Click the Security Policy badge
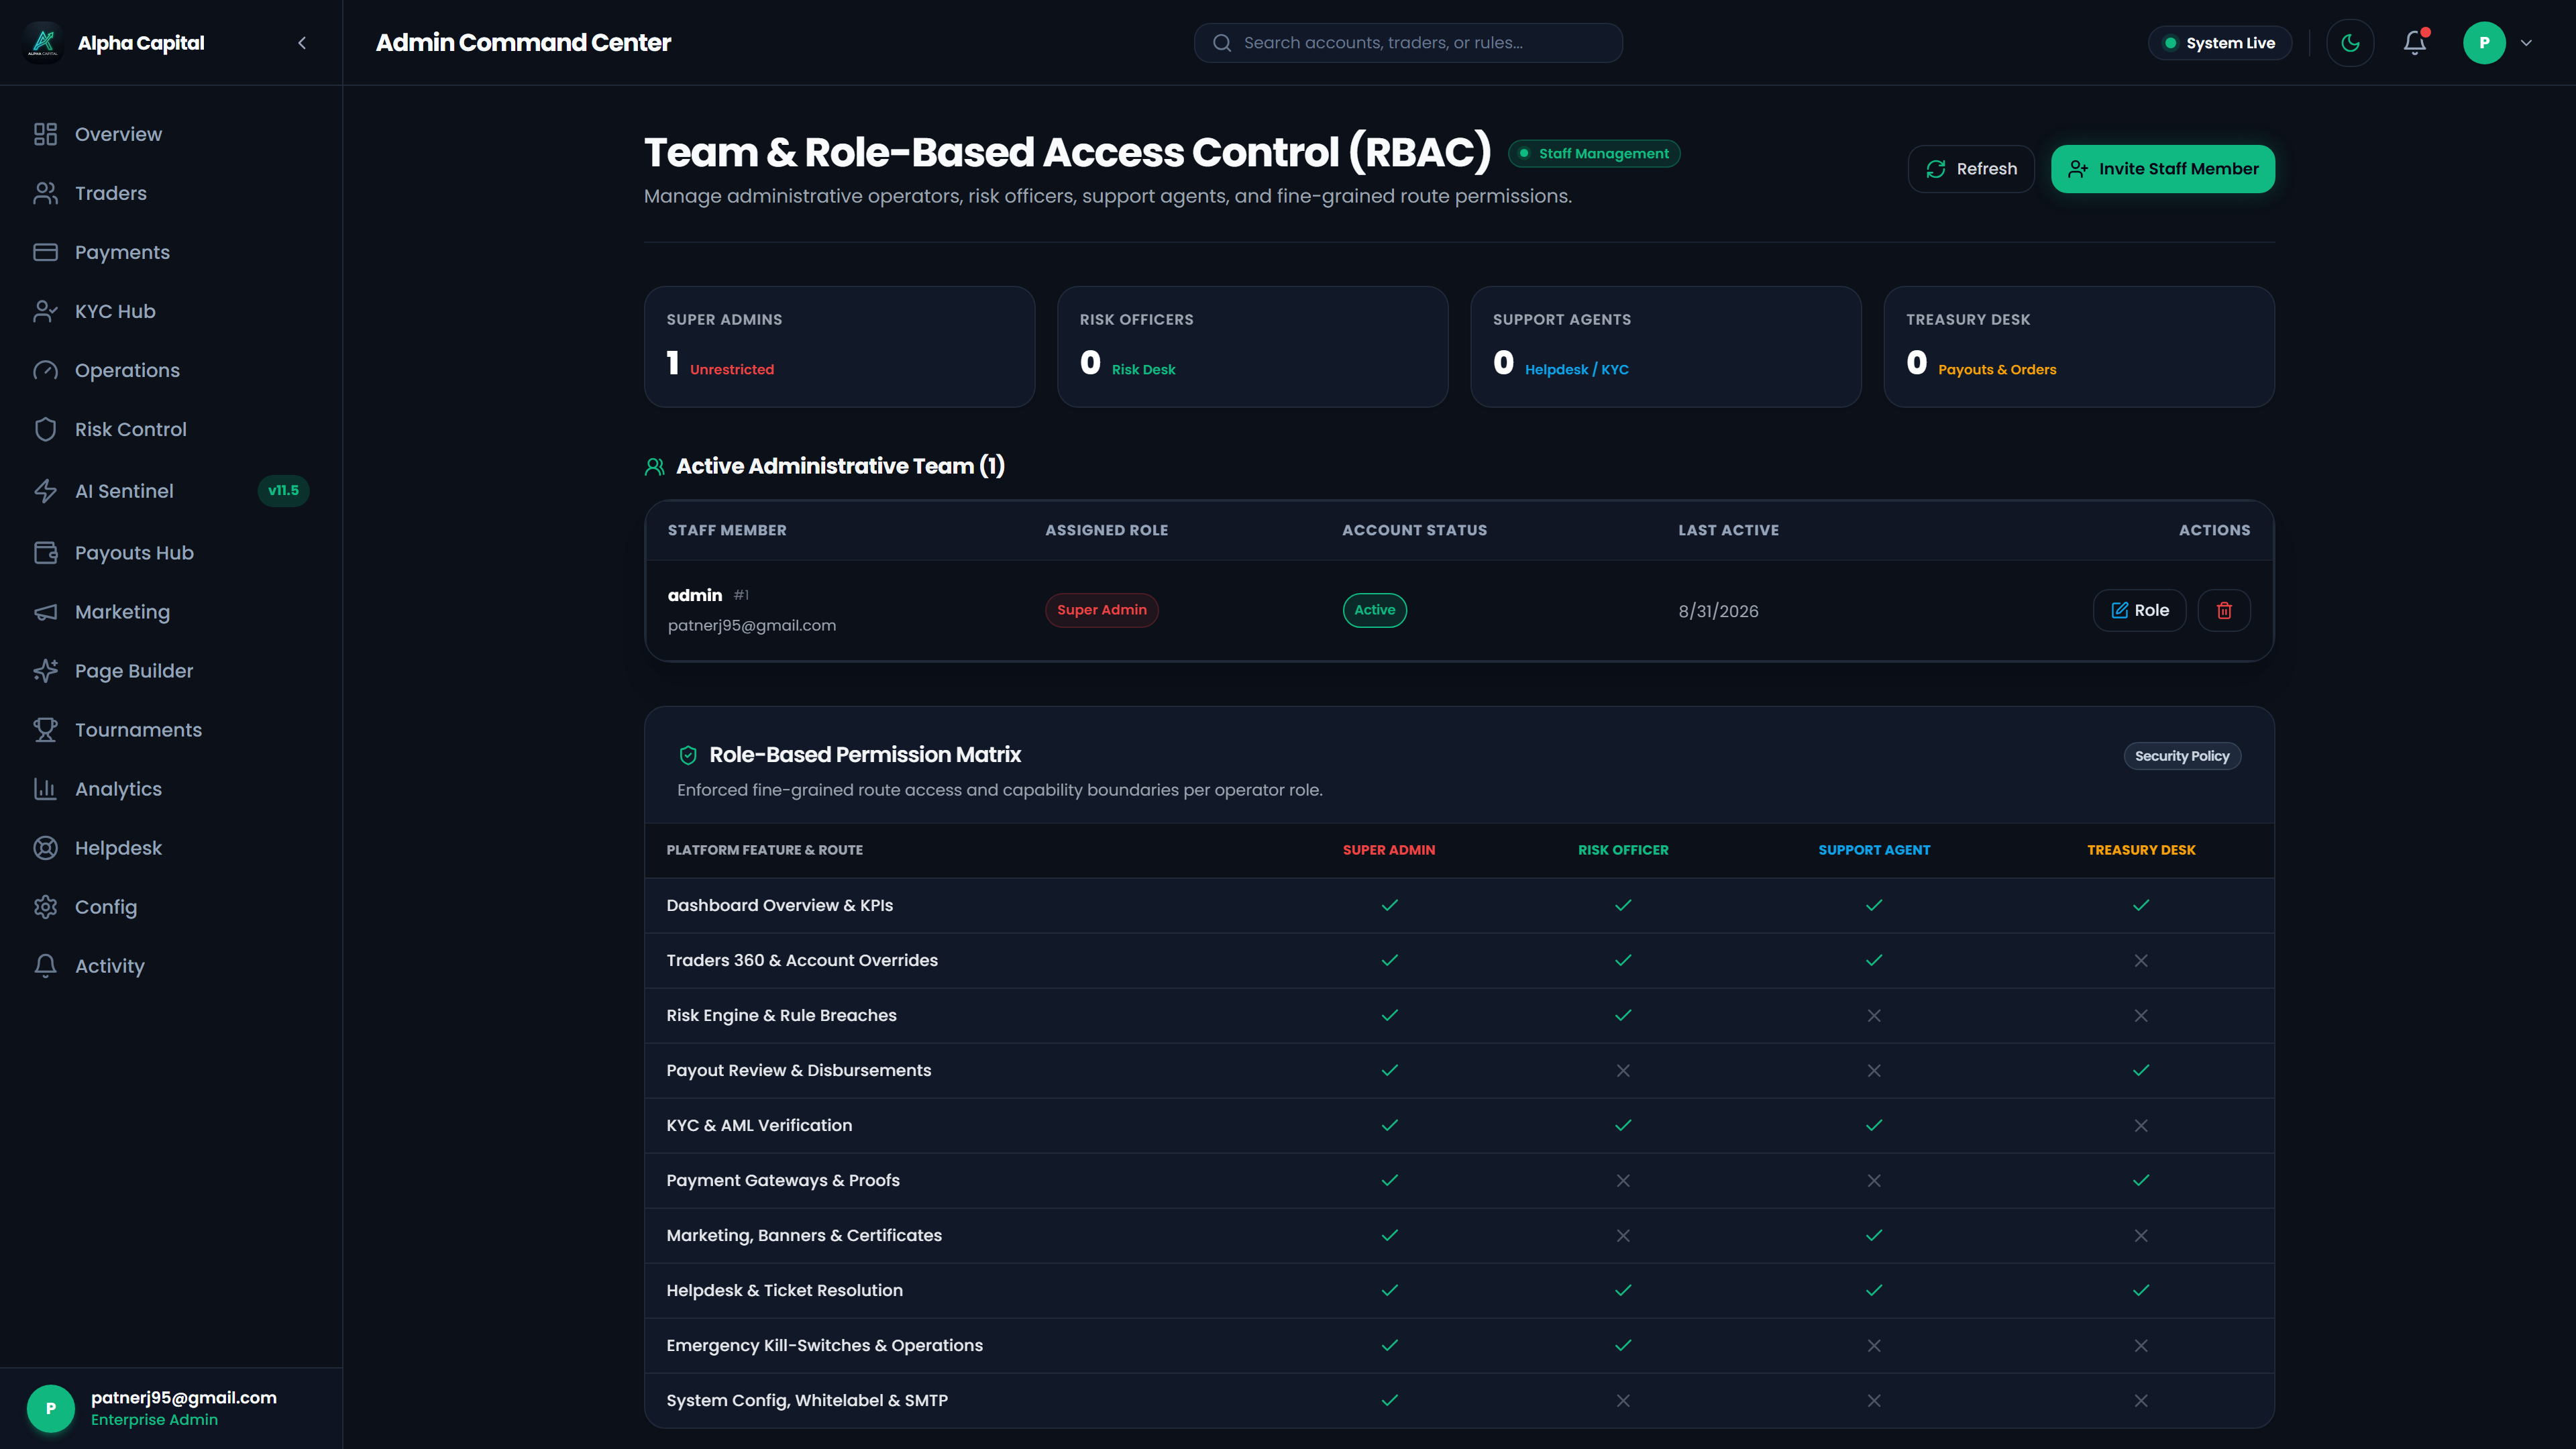This screenshot has height=1449, width=2576. (x=2182, y=756)
